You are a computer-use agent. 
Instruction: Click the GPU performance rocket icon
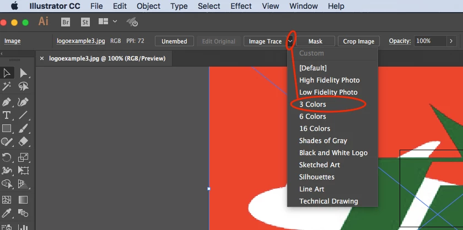pyautogui.click(x=132, y=22)
